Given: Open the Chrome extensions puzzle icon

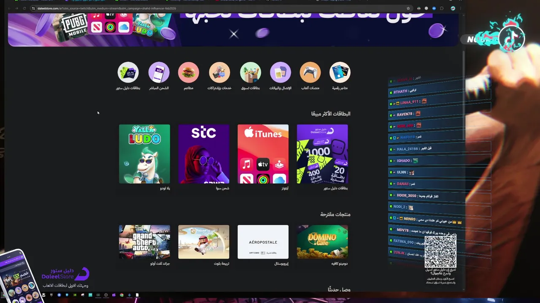Looking at the screenshot, I should [442, 8].
